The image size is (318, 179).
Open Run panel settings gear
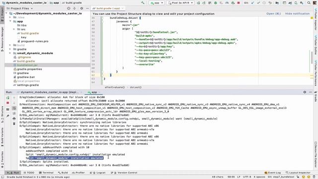(x=305, y=92)
